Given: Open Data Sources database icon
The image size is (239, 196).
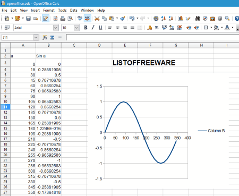Looking at the screenshot, I should click(x=220, y=18).
